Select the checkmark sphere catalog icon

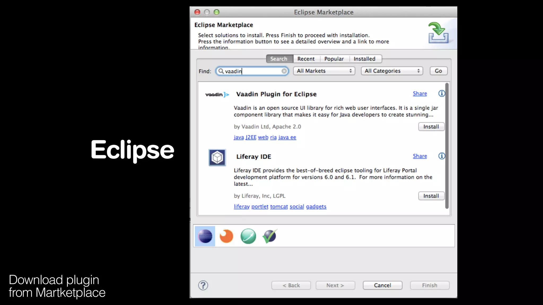click(270, 236)
